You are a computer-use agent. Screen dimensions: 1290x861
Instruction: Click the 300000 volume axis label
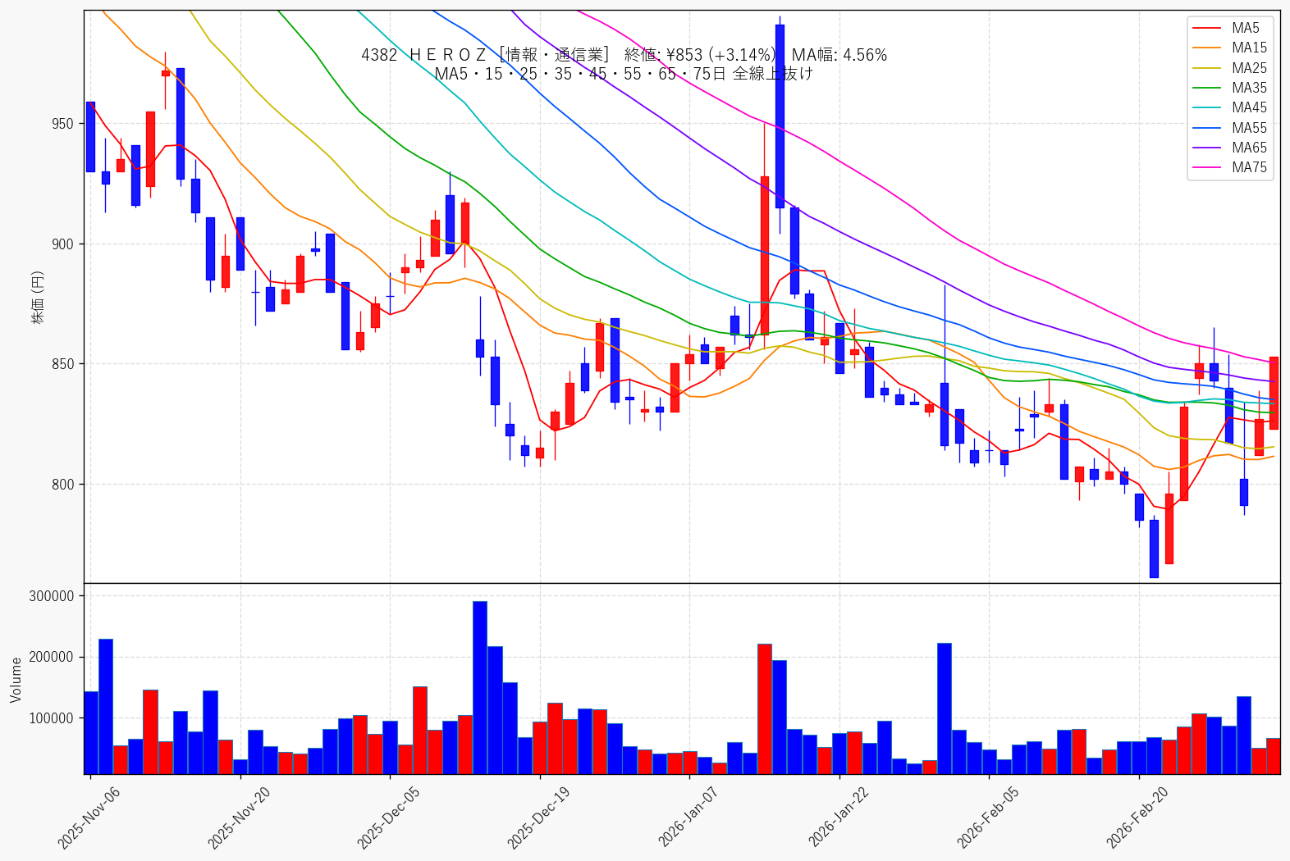coord(52,596)
